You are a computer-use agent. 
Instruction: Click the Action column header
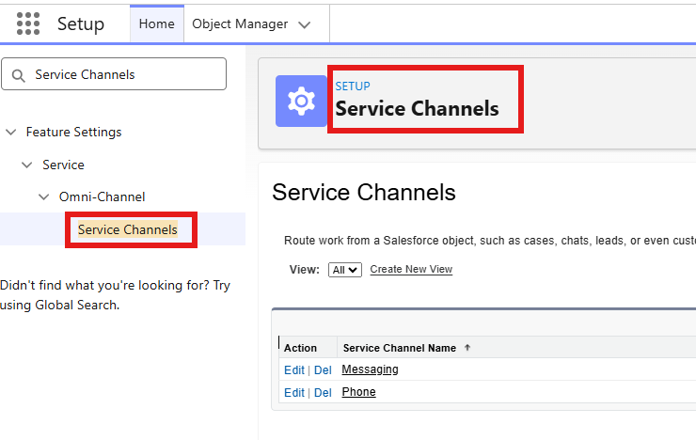301,348
